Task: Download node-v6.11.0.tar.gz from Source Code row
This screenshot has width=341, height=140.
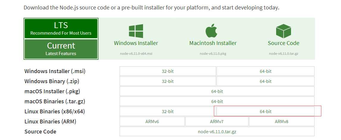Action: coord(217,132)
